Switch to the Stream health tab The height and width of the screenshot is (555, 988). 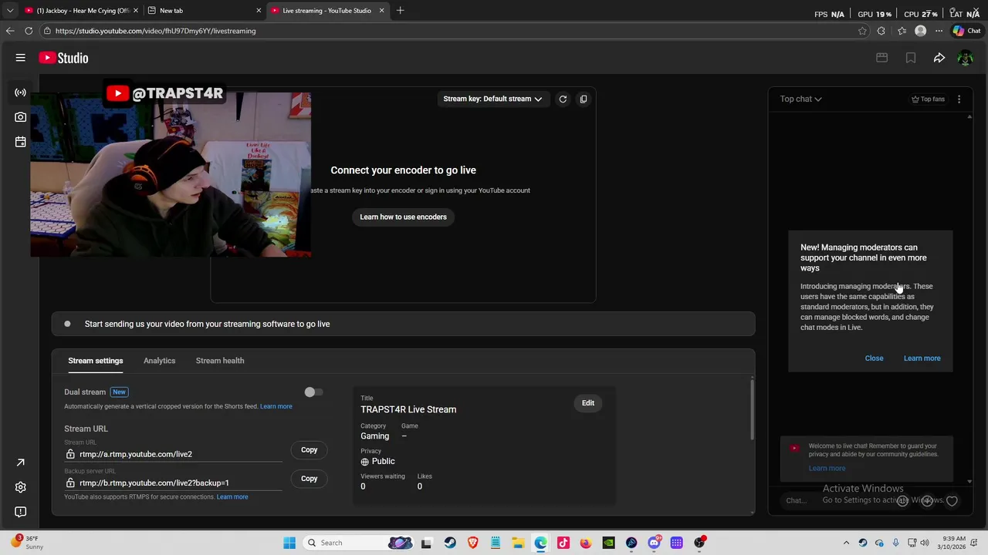point(220,361)
